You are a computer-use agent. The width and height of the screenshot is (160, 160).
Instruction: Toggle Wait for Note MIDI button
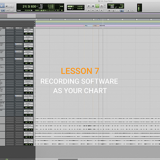[x=109, y=11]
